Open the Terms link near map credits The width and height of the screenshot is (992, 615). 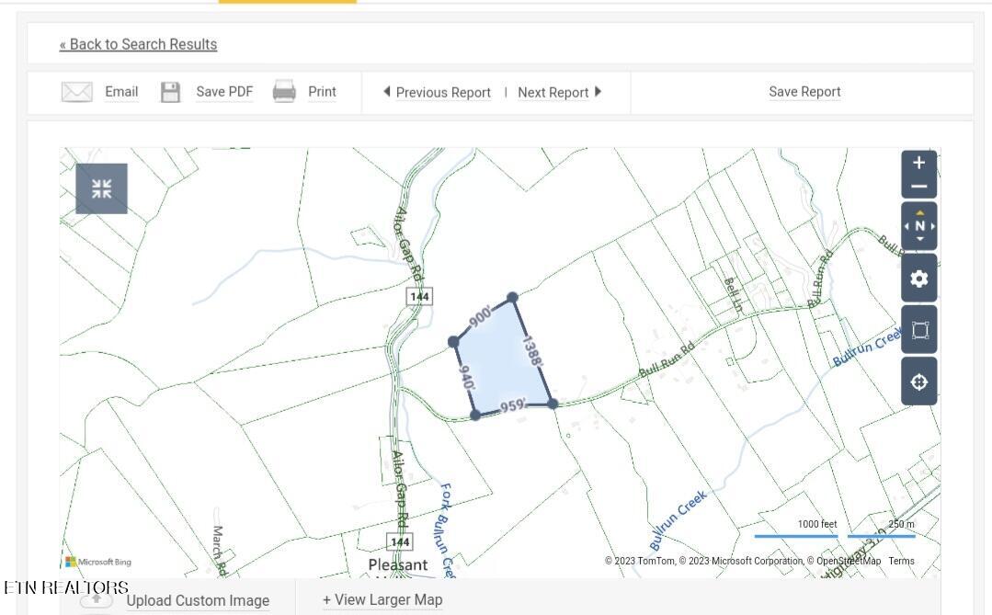coord(902,560)
